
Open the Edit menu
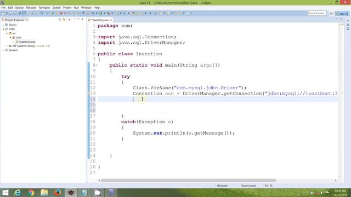pyautogui.click(x=10, y=8)
